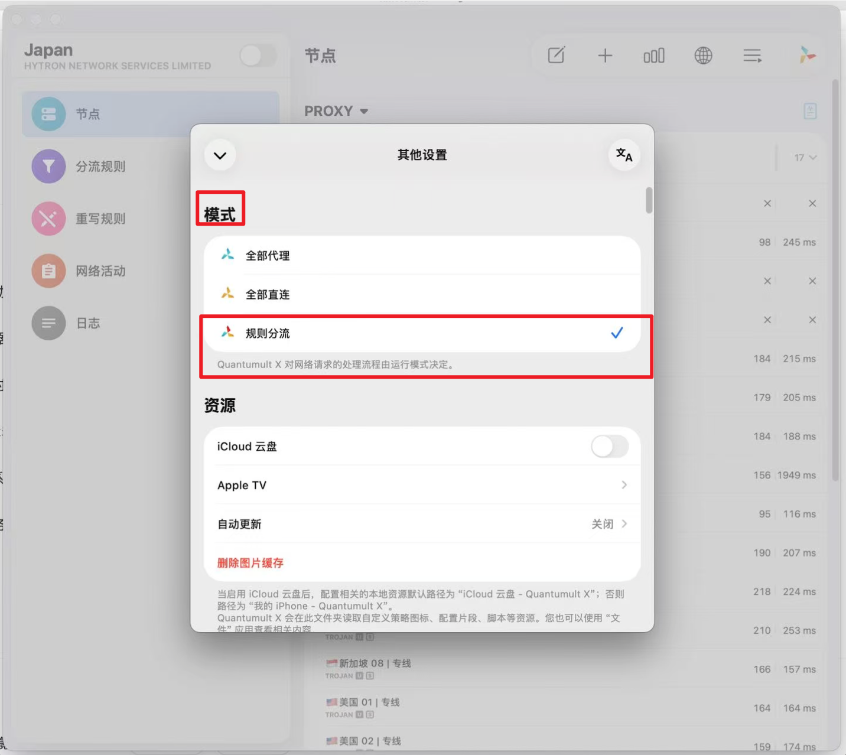Screen dimensions: 846x755
Task: Open 网络活动 in the sidebar
Action: [x=150, y=271]
